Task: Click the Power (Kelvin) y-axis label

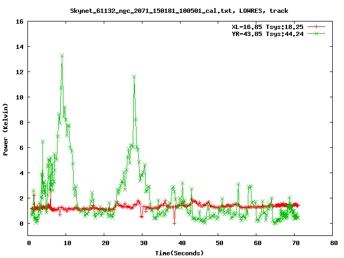Action: (x=6, y=128)
